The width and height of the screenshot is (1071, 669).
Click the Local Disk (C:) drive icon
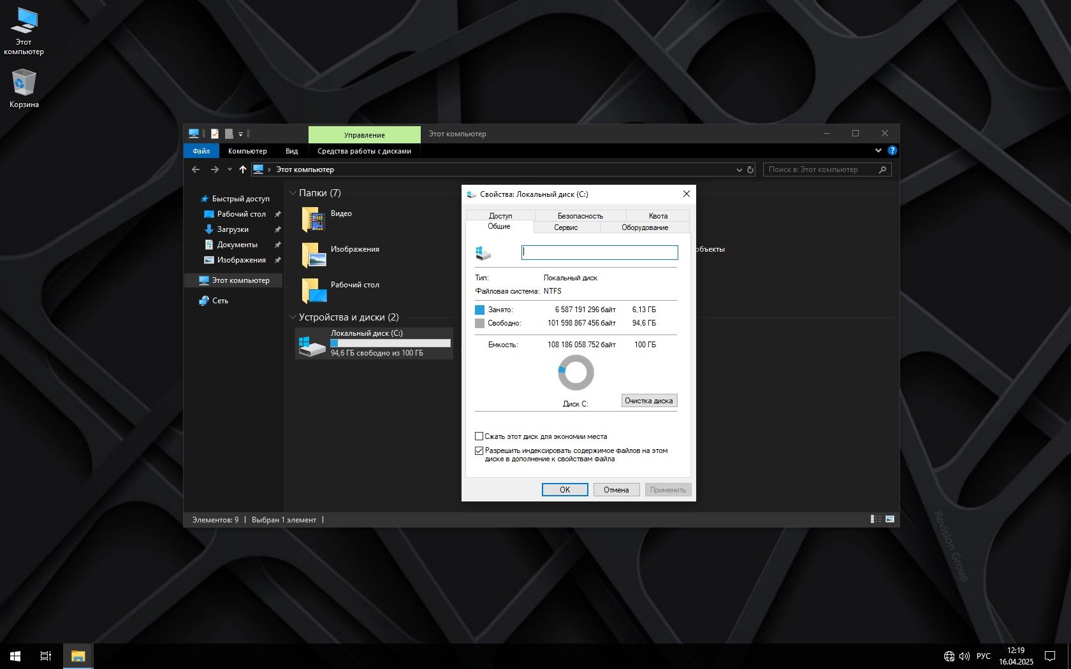pyautogui.click(x=312, y=344)
